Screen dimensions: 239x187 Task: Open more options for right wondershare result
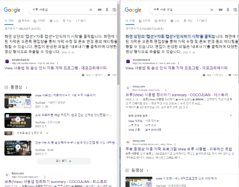click(178, 63)
